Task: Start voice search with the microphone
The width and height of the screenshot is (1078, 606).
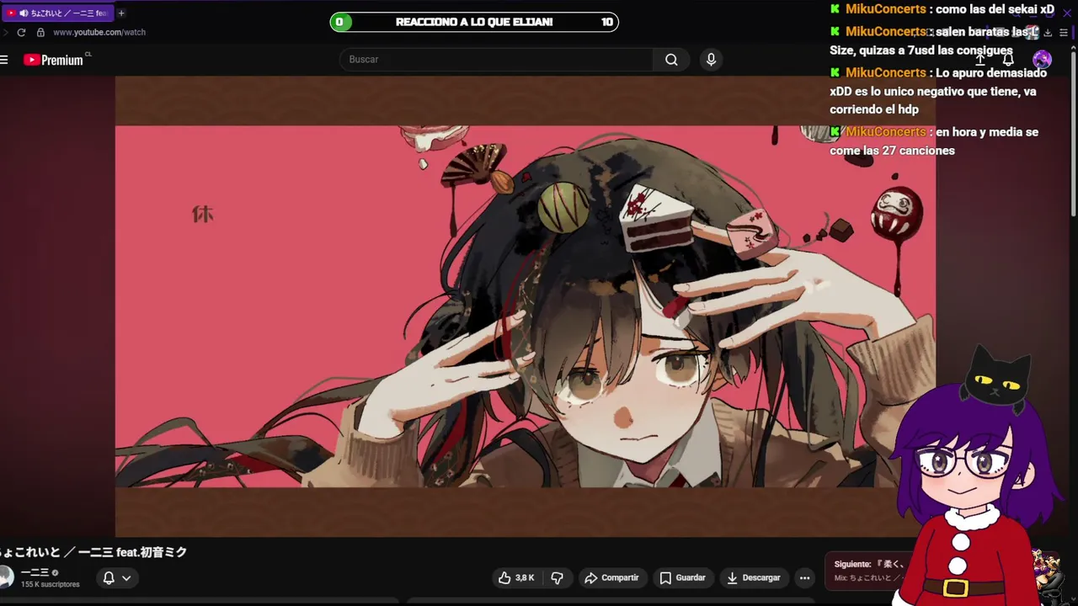Action: click(711, 60)
